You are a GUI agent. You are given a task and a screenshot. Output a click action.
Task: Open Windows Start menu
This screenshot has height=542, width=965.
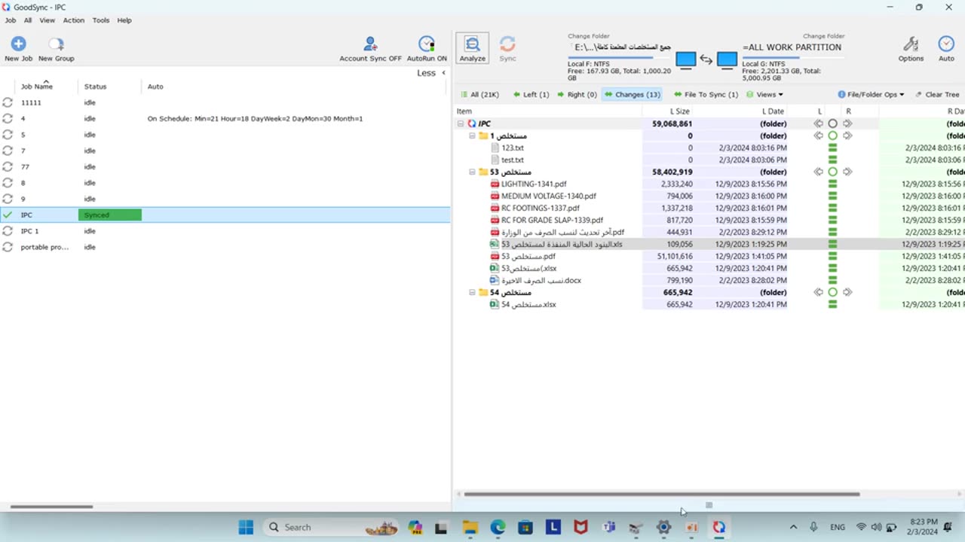[246, 527]
